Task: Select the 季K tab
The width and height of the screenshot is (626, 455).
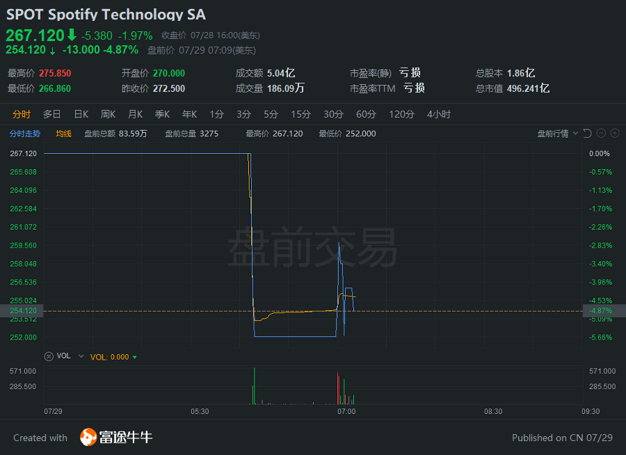Action: [x=163, y=114]
